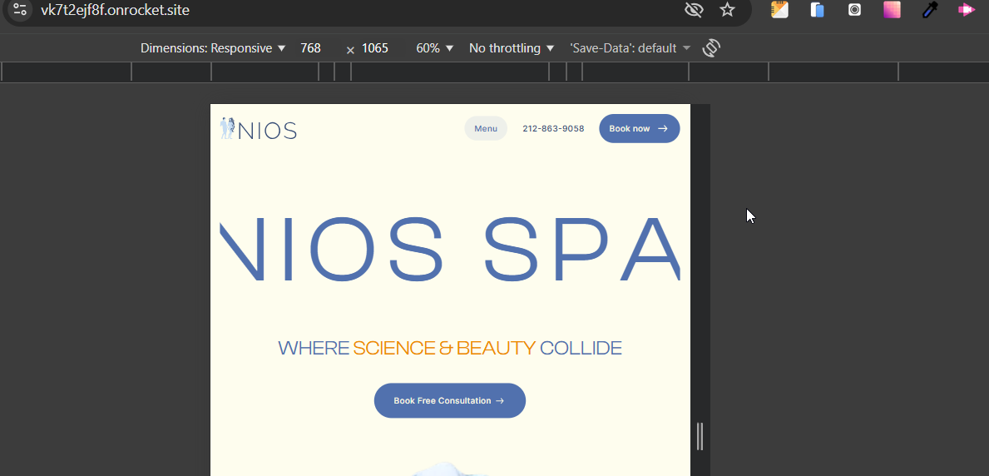Click the Book Free Consultation button
The image size is (989, 476).
point(449,401)
